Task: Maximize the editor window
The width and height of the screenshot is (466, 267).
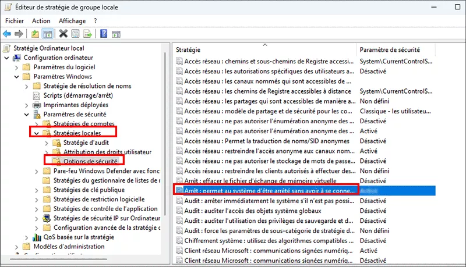Action: coord(458,7)
